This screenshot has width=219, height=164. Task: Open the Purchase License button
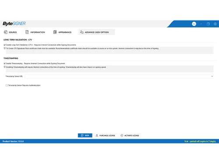[x=106, y=136]
